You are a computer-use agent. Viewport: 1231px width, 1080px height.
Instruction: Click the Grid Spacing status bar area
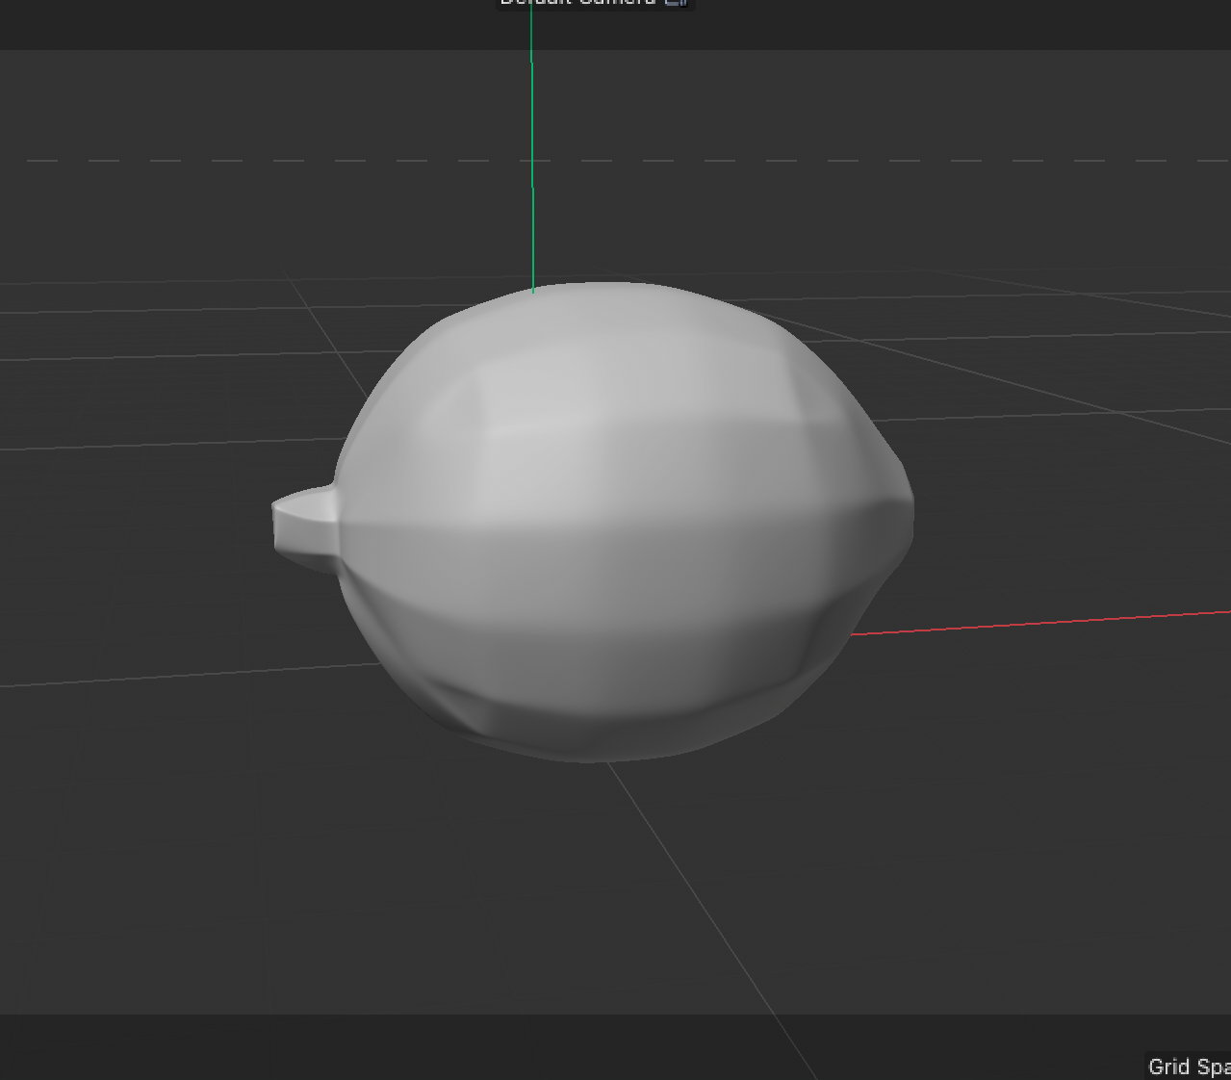tap(1188, 1067)
